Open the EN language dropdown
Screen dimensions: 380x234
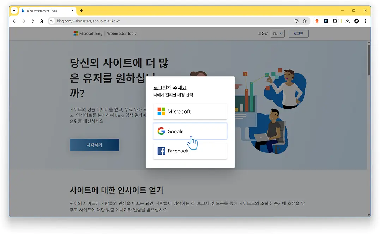point(277,33)
